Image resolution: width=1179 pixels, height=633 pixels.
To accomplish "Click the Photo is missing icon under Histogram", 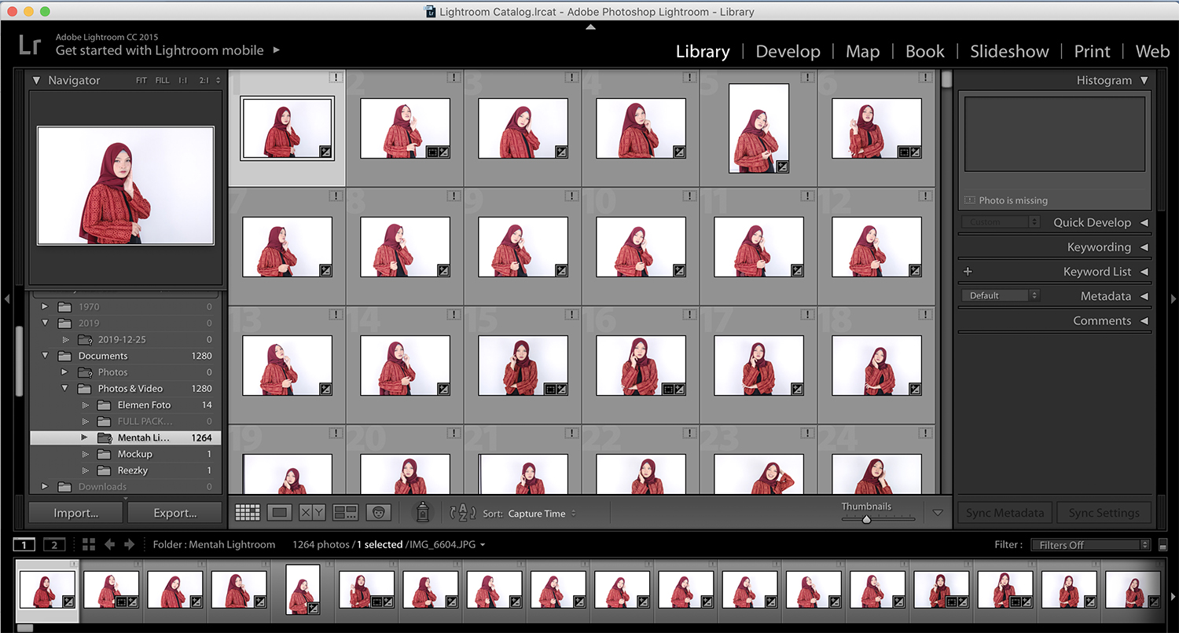I will coord(969,200).
